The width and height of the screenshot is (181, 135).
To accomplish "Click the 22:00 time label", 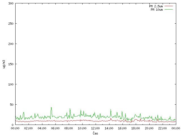I will [x=162, y=128].
